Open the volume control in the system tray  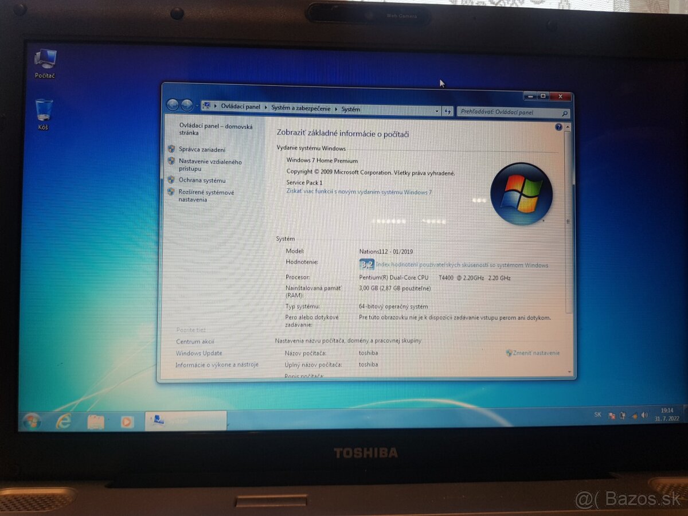pos(646,415)
